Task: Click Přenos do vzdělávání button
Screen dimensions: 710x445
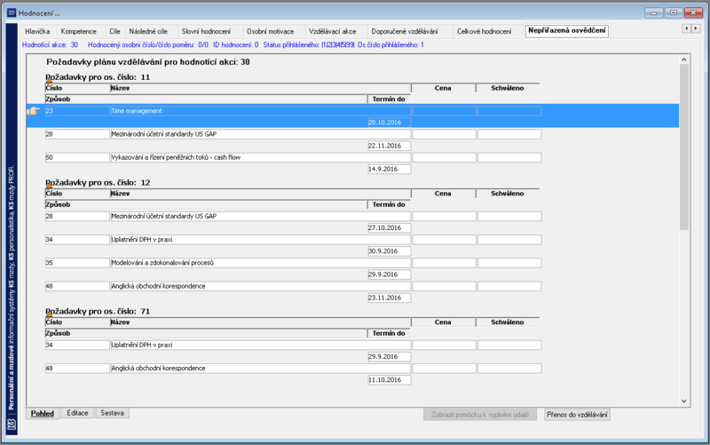Action: pyautogui.click(x=577, y=414)
